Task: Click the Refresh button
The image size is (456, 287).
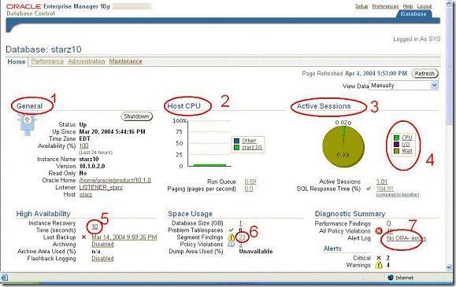Action: tap(424, 73)
